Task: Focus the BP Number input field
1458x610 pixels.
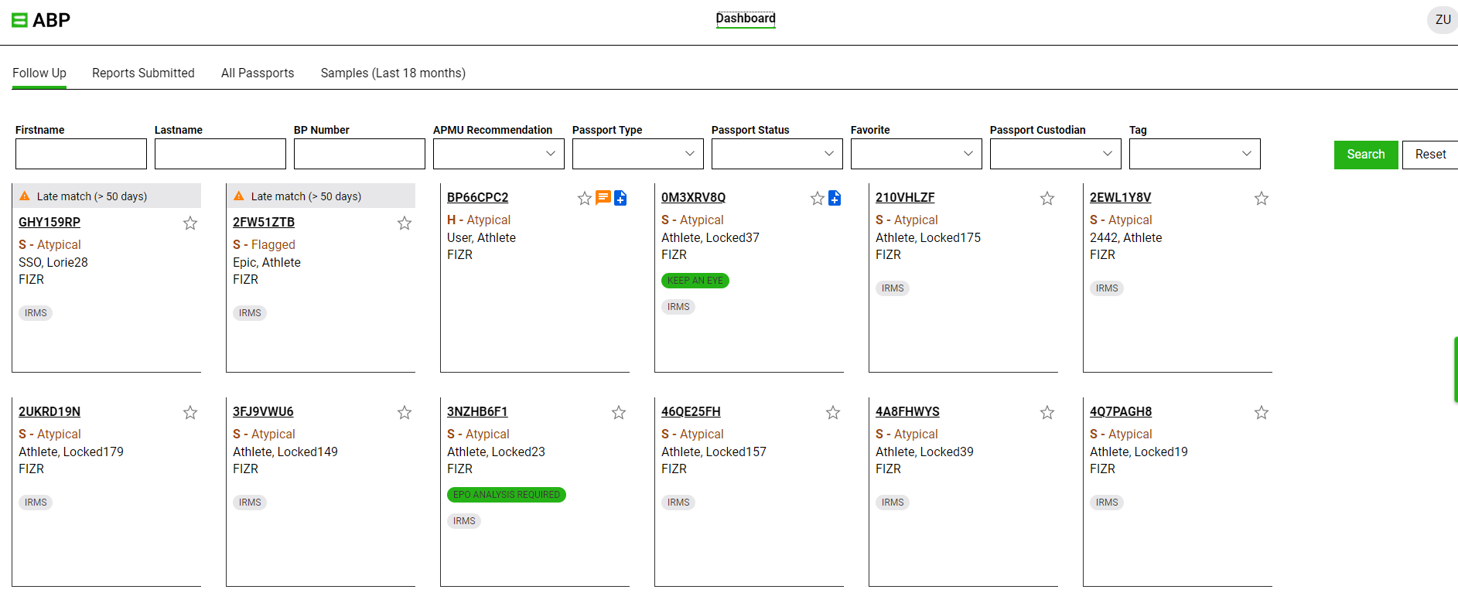Action: click(x=360, y=154)
